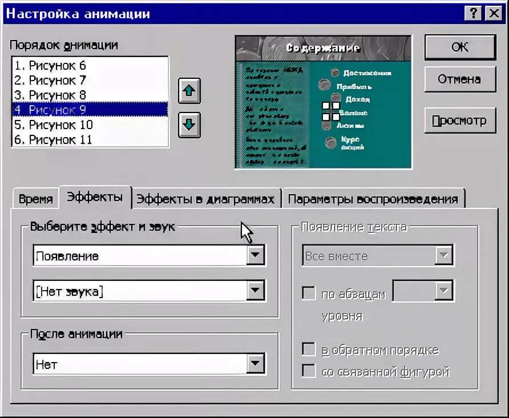The image size is (509, 418).
Task: Switch to the Время tab
Action: tap(36, 199)
